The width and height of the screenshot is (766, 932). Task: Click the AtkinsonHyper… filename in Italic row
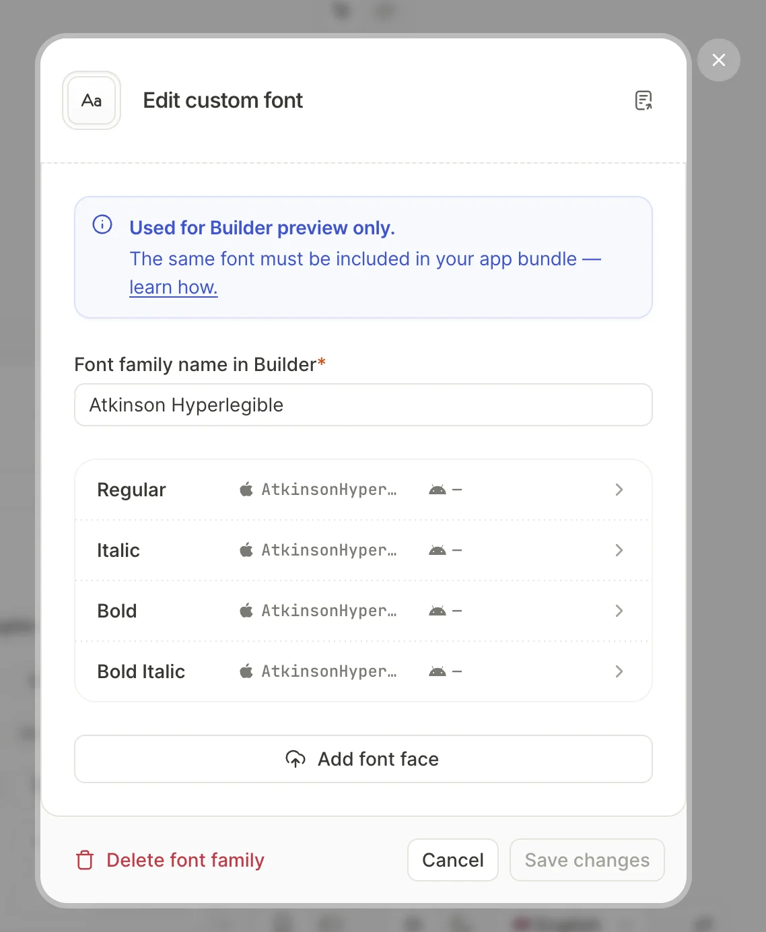329,550
